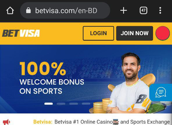Select the third banner slide indicator
The image size is (172, 125).
click(x=74, y=104)
